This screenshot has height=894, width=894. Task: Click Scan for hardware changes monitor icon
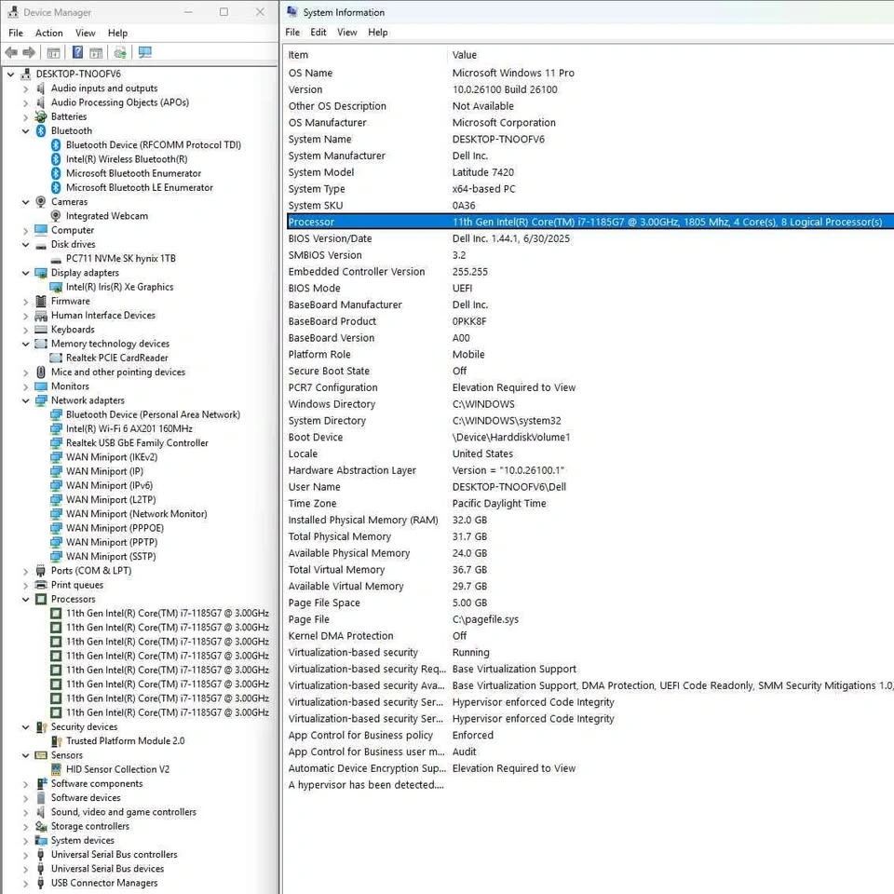pyautogui.click(x=144, y=53)
